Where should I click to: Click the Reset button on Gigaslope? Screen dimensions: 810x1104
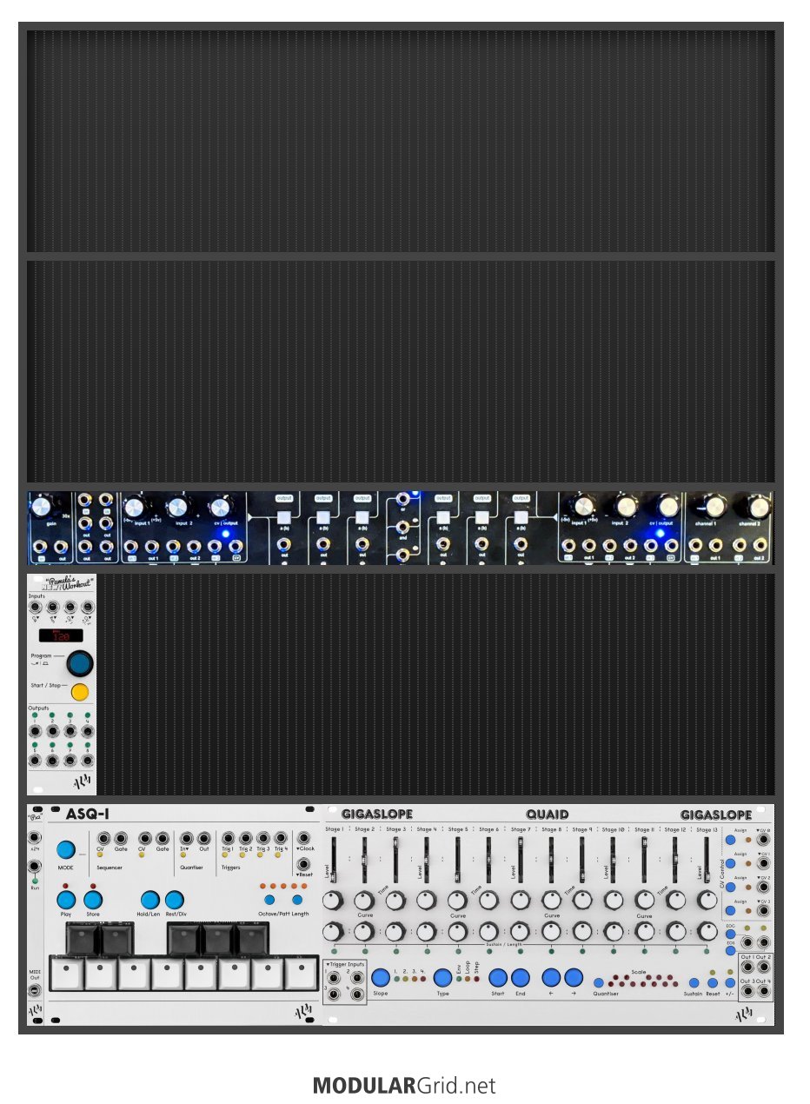tap(713, 982)
